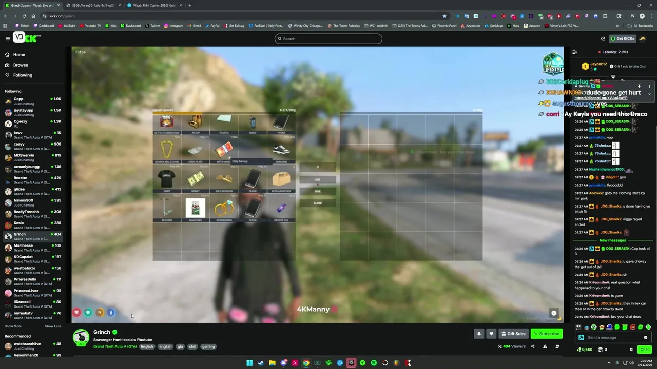Screen dimensions: 657x369
Task: Click Grinch streamer avatar
Action: pyautogui.click(x=81, y=337)
